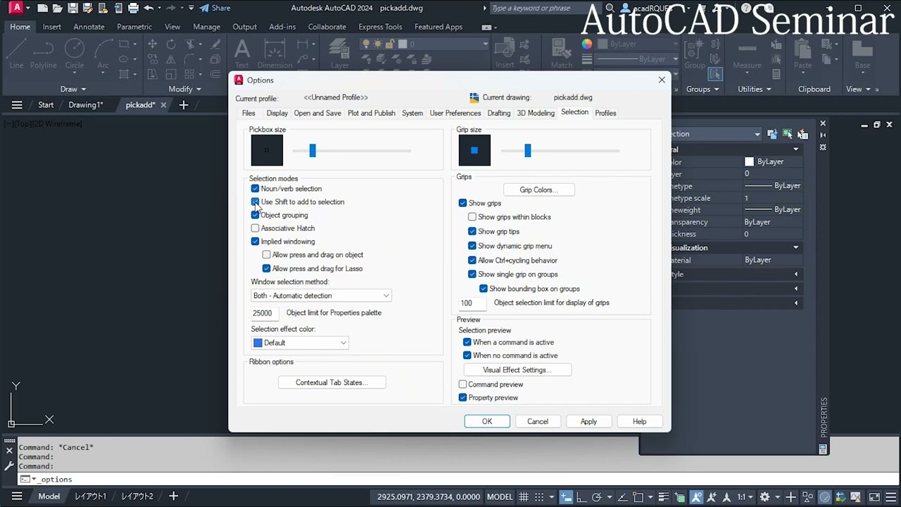This screenshot has width=901, height=507.
Task: Click the Undo arrow in quick access toolbar
Action: point(149,8)
